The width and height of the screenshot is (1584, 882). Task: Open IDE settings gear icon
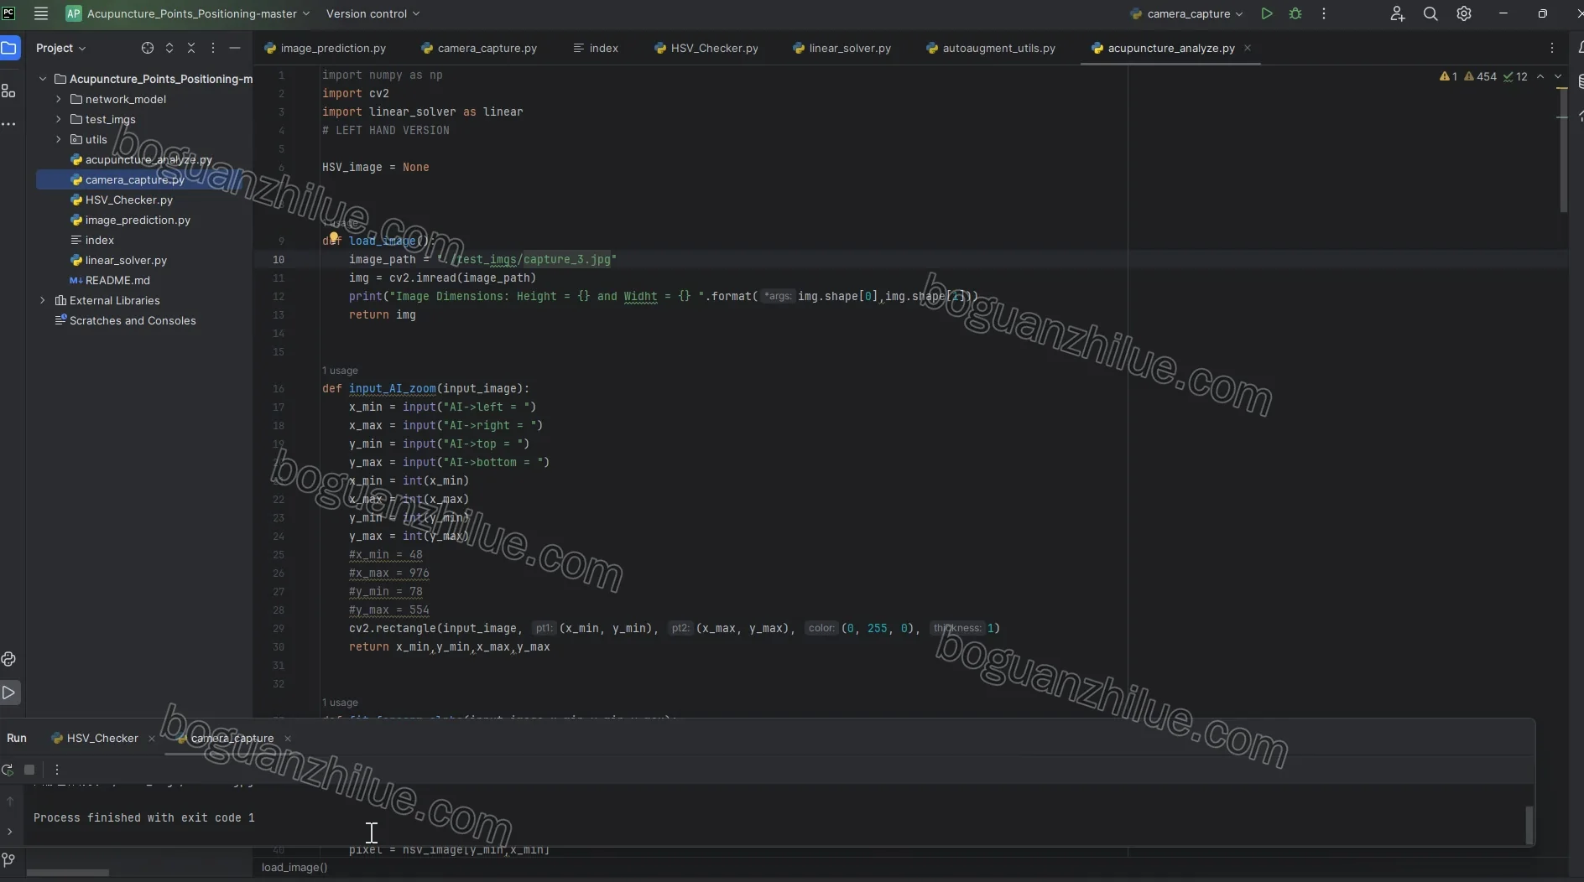click(x=1464, y=13)
